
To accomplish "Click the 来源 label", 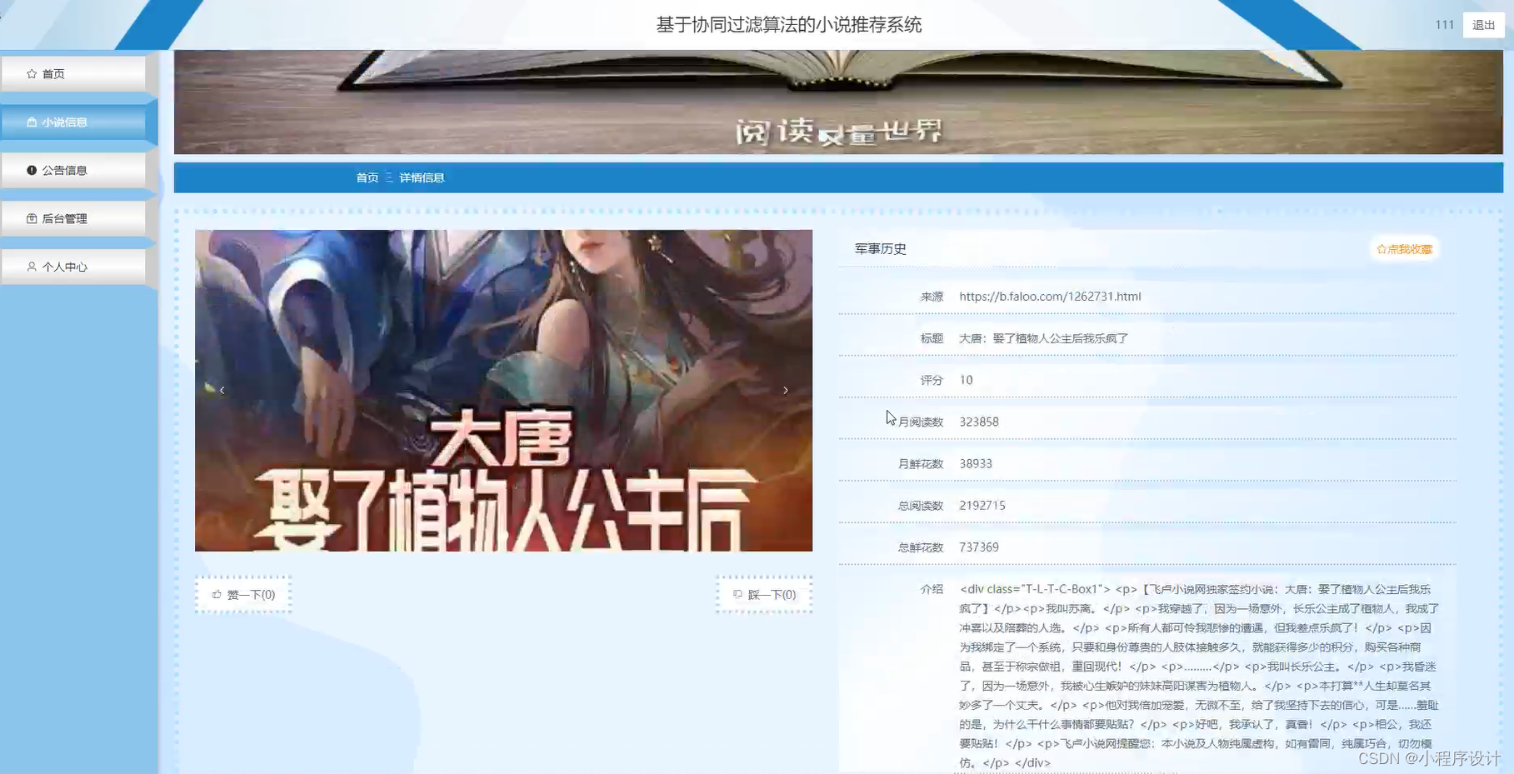I will (x=932, y=297).
